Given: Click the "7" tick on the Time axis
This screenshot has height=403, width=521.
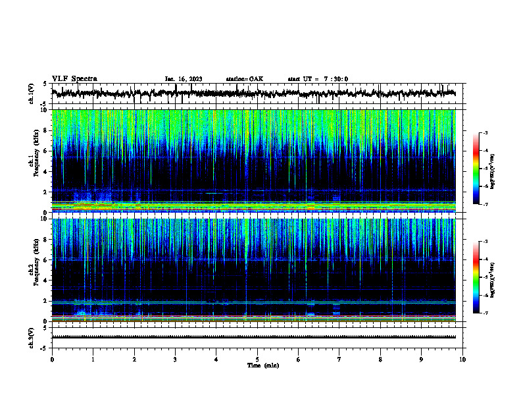Looking at the screenshot, I should (x=339, y=360).
